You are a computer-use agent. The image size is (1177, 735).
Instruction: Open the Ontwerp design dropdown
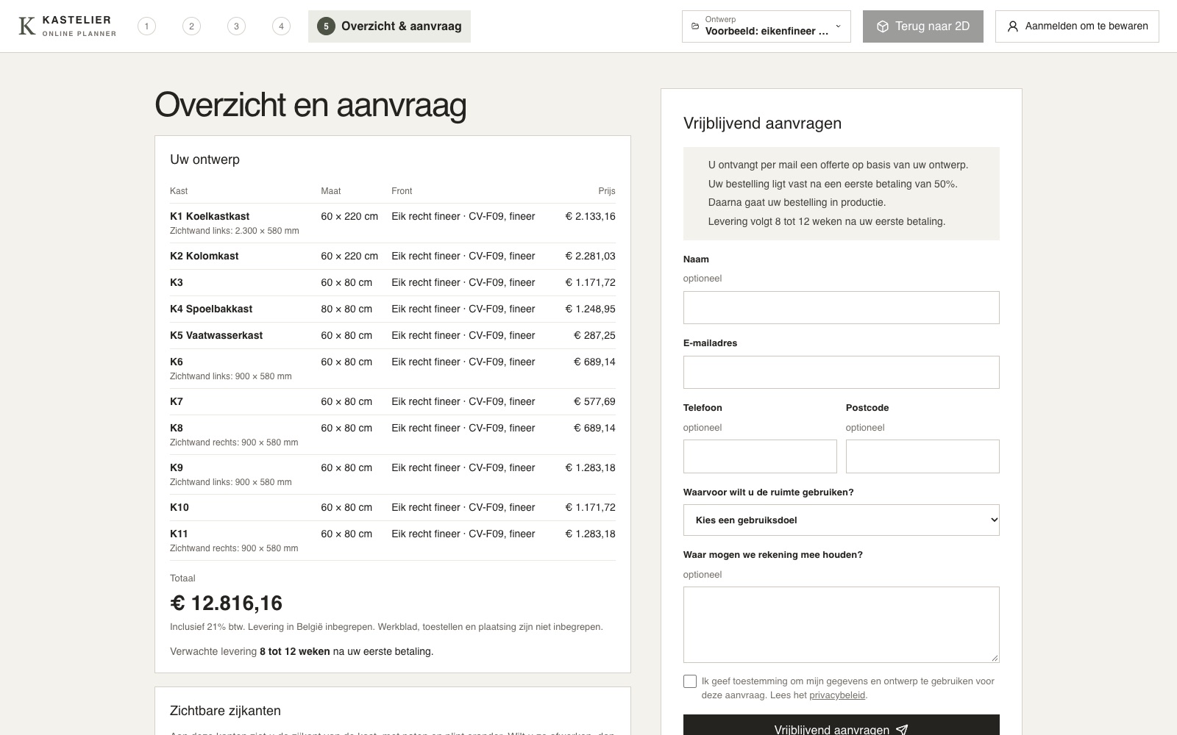click(766, 26)
